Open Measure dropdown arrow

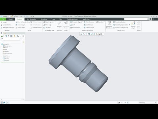(x=59, y=28)
